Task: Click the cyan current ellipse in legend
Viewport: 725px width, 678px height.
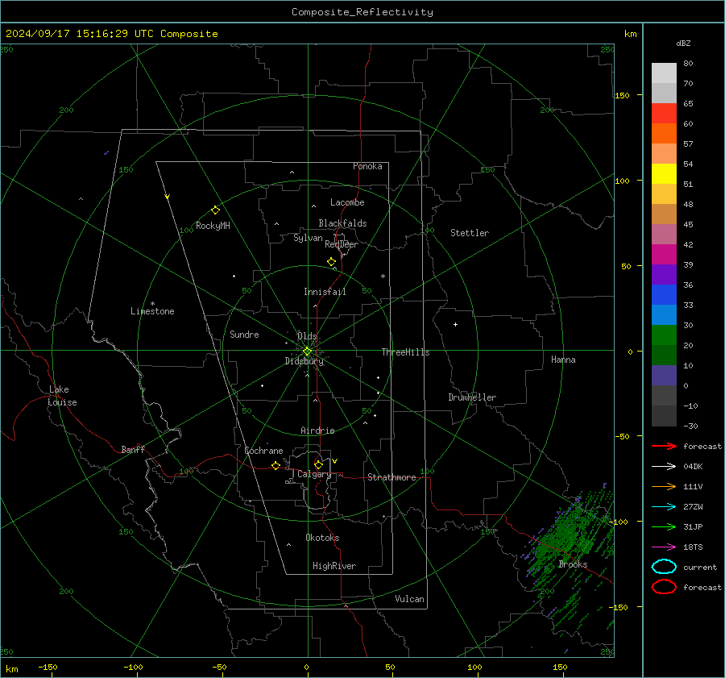Action: click(x=664, y=567)
